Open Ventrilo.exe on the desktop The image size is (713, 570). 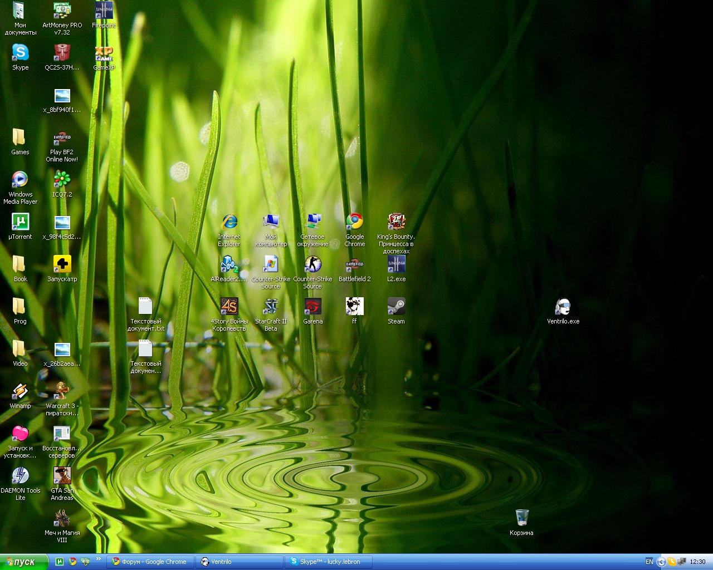coord(563,311)
